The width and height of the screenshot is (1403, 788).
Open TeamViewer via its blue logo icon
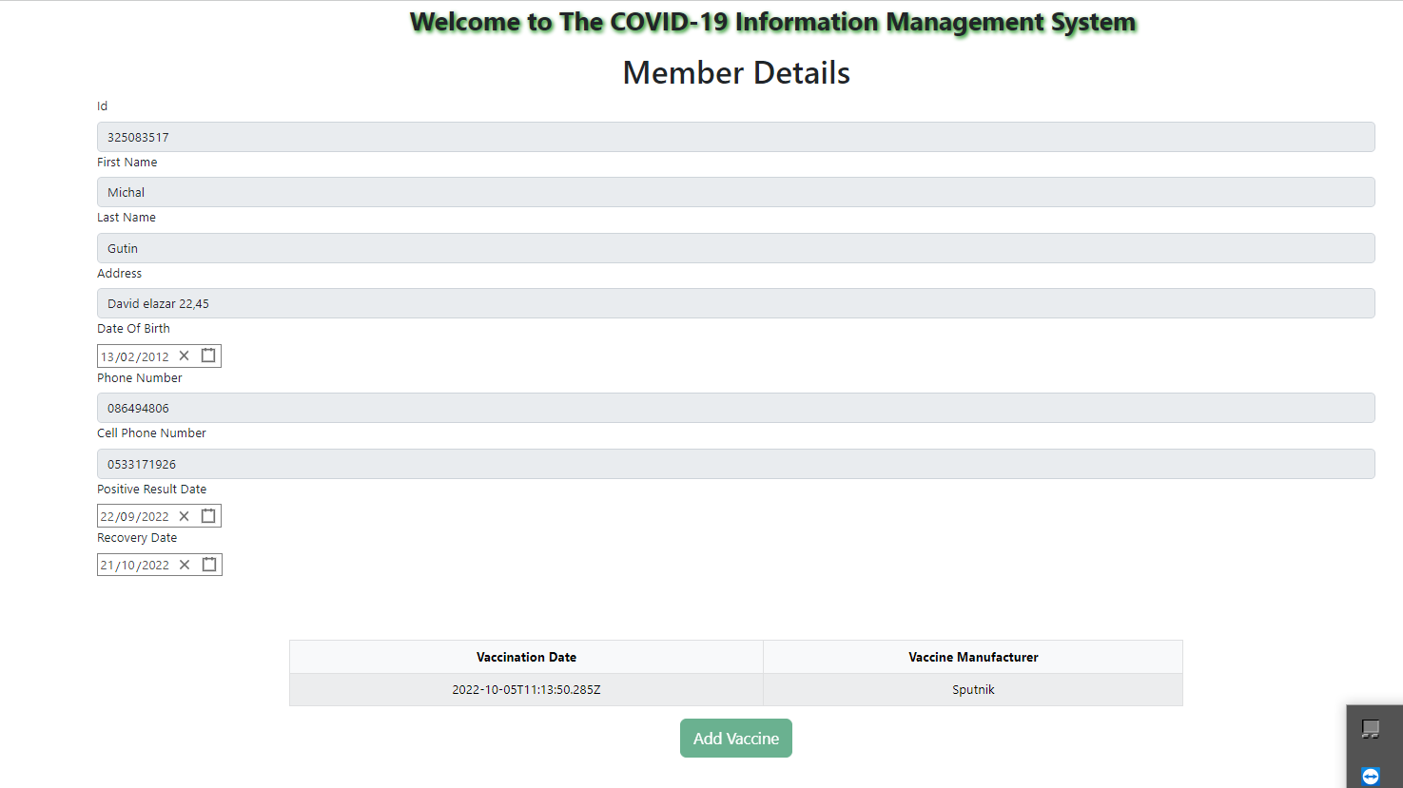pyautogui.click(x=1371, y=776)
